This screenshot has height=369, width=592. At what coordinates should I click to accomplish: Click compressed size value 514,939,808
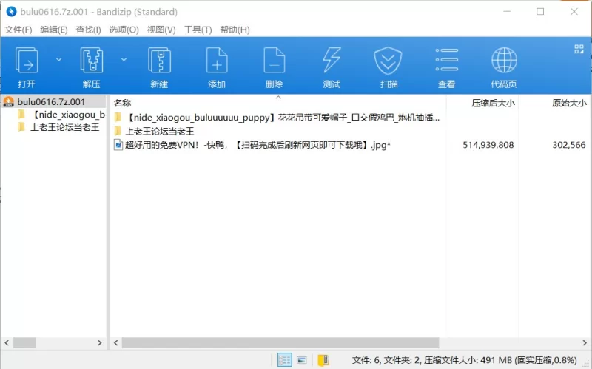pos(488,145)
